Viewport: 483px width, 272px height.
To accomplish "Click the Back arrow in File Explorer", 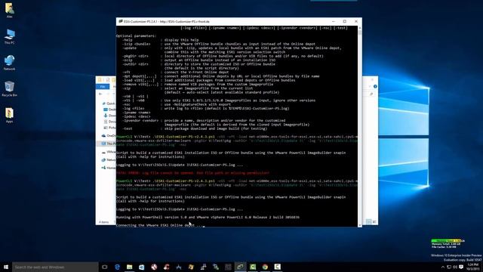I will coord(100,94).
